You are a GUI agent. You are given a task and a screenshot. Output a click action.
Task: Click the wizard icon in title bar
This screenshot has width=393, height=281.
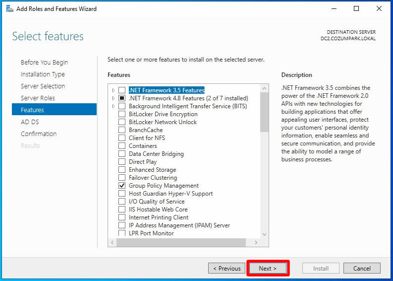(x=9, y=8)
